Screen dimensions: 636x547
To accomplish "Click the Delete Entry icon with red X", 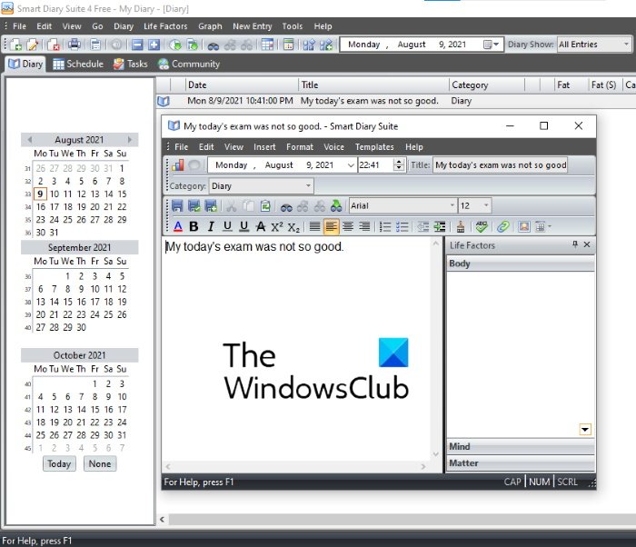I will [x=54, y=45].
